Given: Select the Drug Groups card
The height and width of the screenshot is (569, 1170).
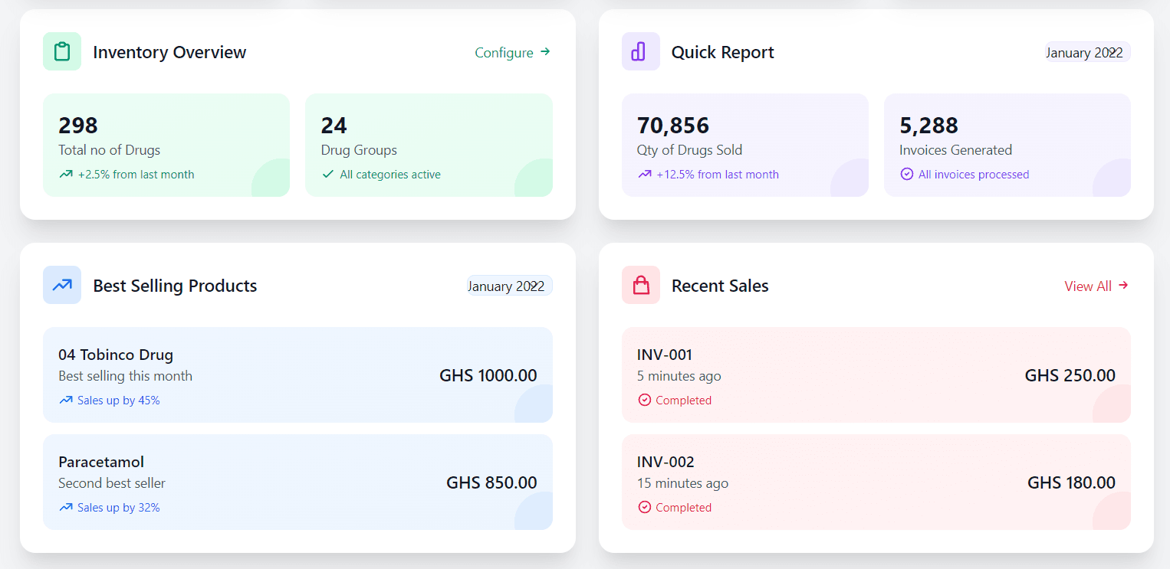Looking at the screenshot, I should pyautogui.click(x=429, y=146).
